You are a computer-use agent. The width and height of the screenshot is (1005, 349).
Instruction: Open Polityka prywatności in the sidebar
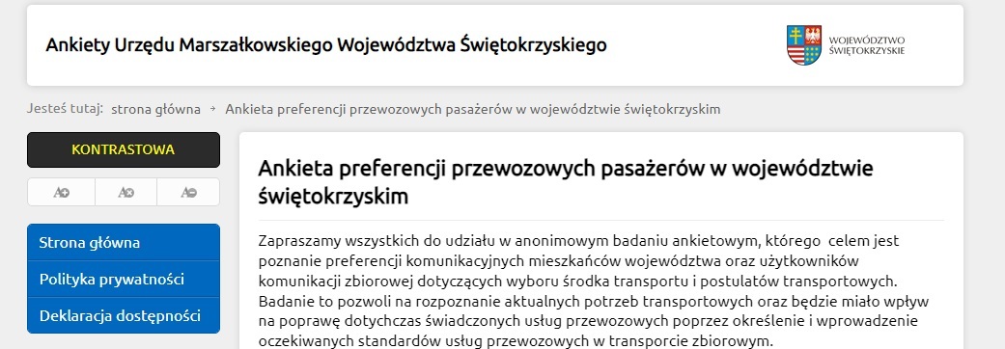[x=123, y=280]
